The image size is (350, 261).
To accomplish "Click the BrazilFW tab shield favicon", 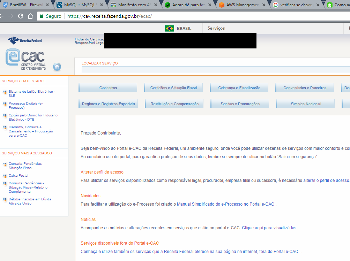I will pos(5,5).
